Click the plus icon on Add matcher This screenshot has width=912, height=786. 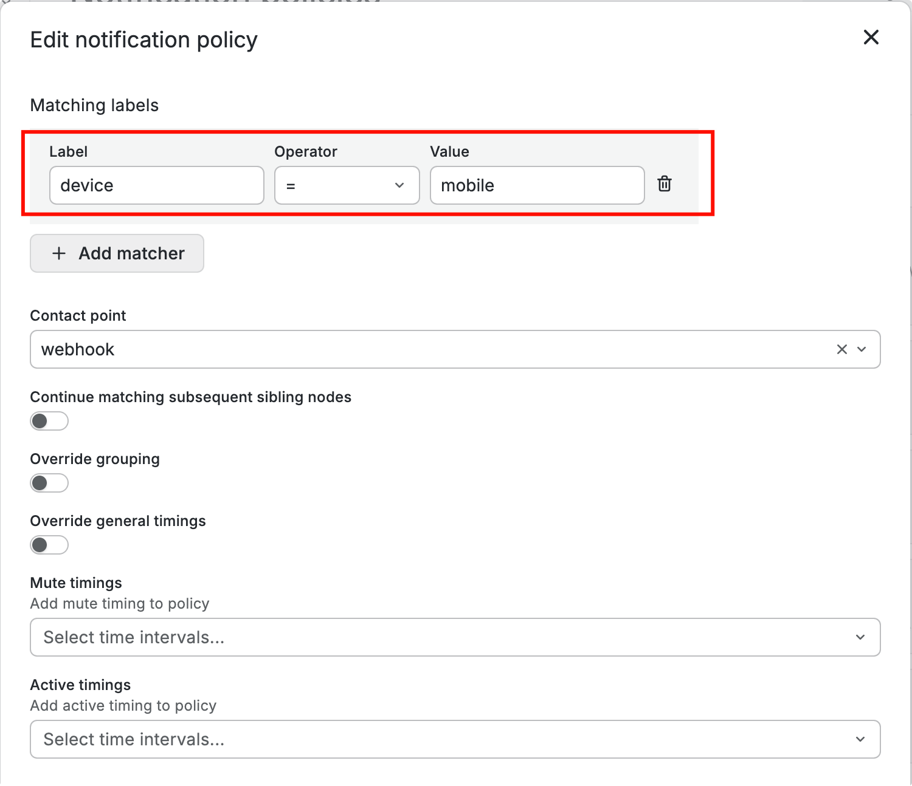click(x=59, y=253)
